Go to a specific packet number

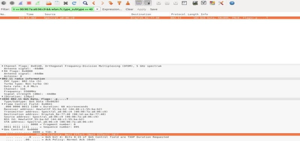click(x=111, y=3)
